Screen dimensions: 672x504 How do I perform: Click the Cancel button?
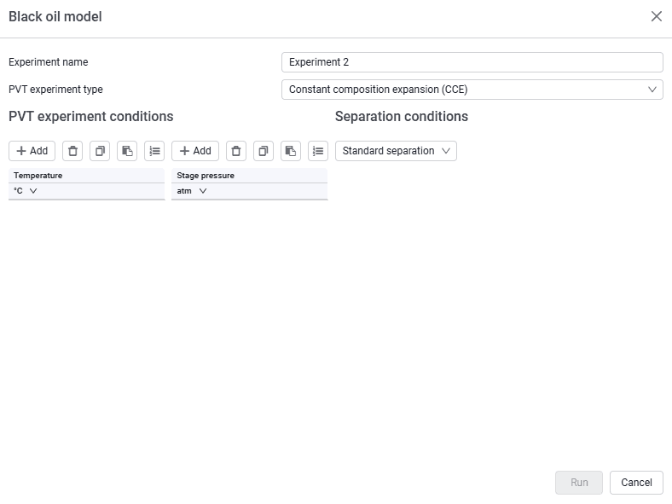pyautogui.click(x=636, y=483)
